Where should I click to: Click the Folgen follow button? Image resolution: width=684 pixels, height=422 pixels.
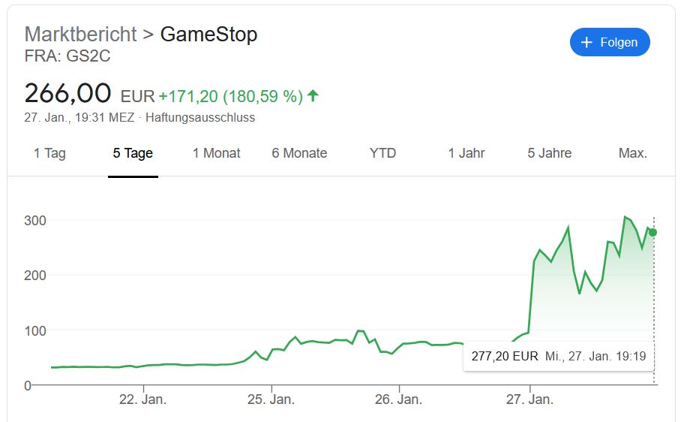609,42
